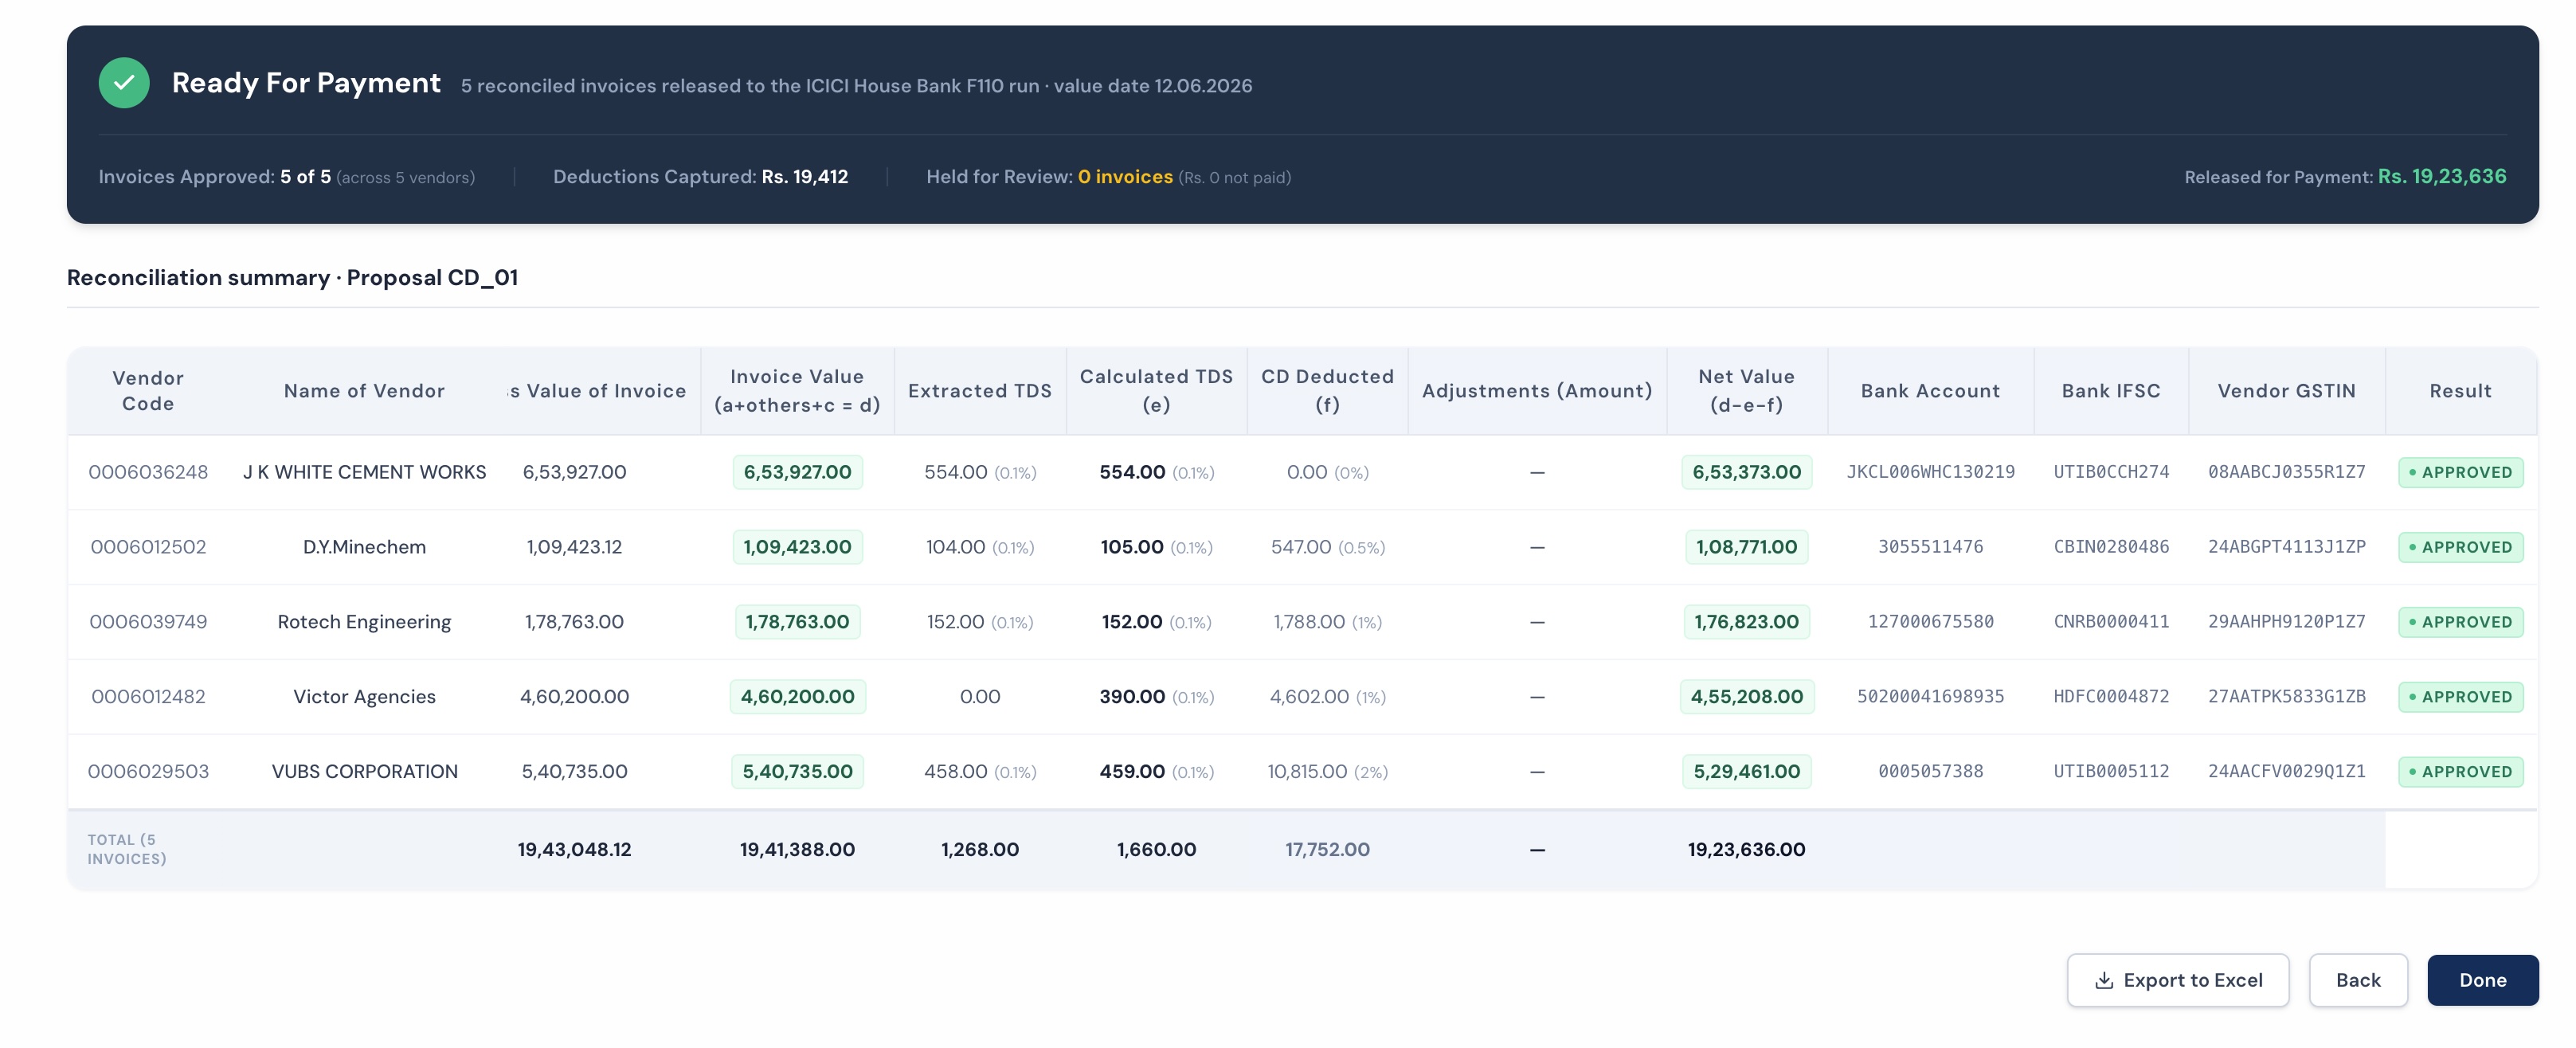Select vendor code 0006039749
Image resolution: width=2576 pixels, height=1048 pixels.
[148, 622]
